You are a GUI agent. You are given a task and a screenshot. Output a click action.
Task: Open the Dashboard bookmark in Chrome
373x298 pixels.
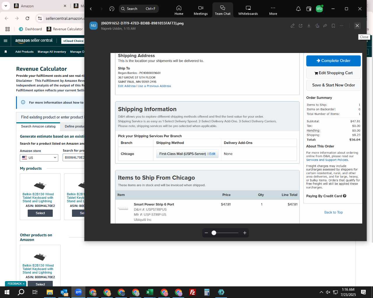[30, 29]
